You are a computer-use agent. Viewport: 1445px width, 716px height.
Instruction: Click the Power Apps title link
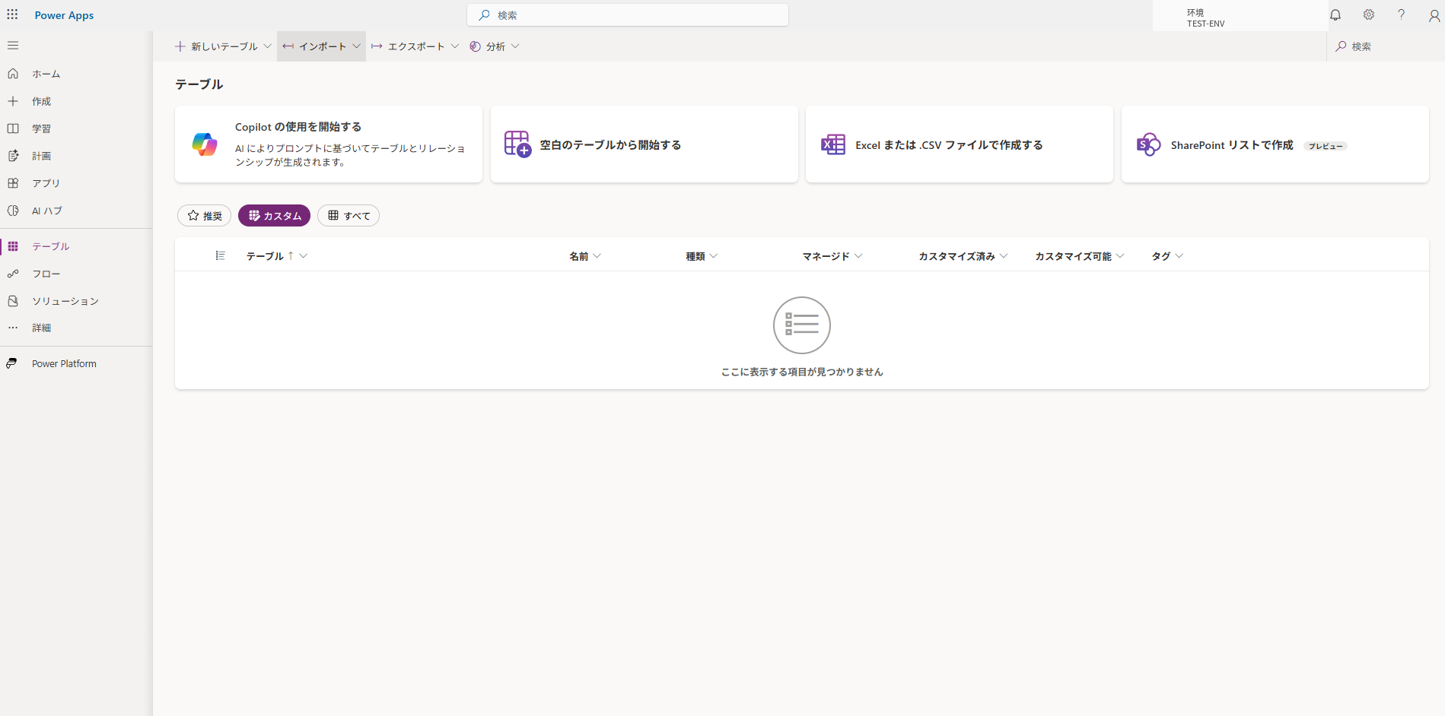click(x=64, y=15)
